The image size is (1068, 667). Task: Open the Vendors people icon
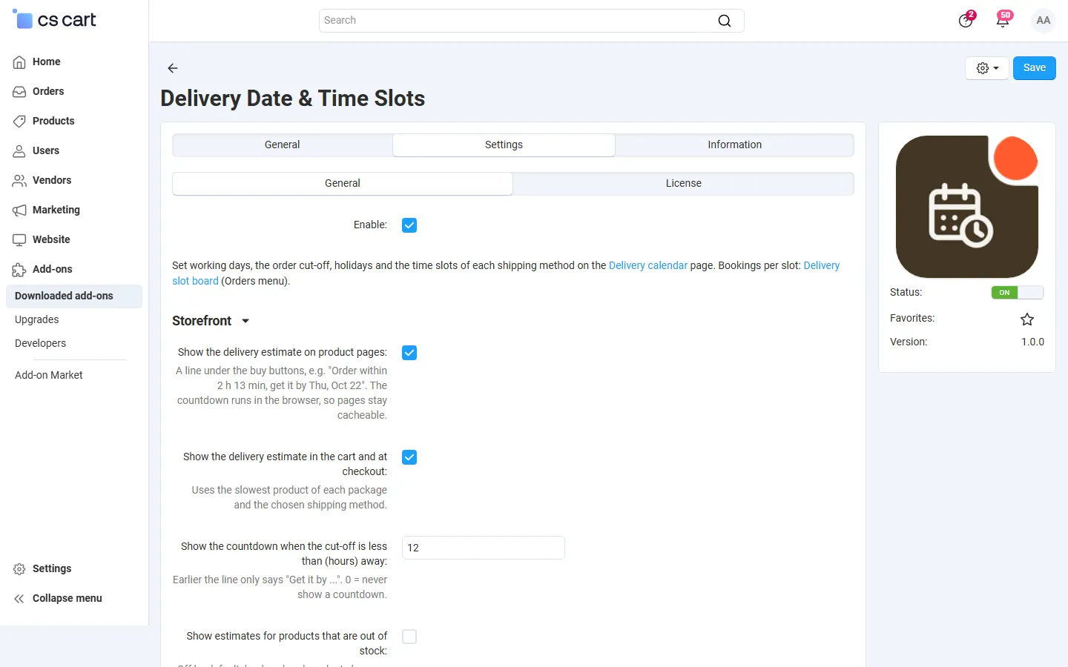19,181
